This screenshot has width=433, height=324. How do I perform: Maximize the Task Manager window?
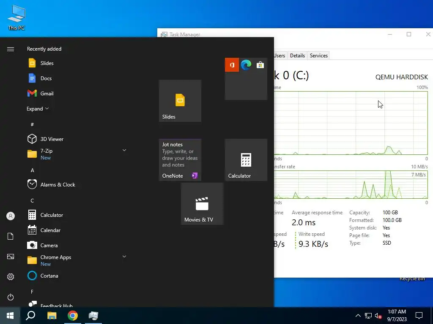click(409, 34)
